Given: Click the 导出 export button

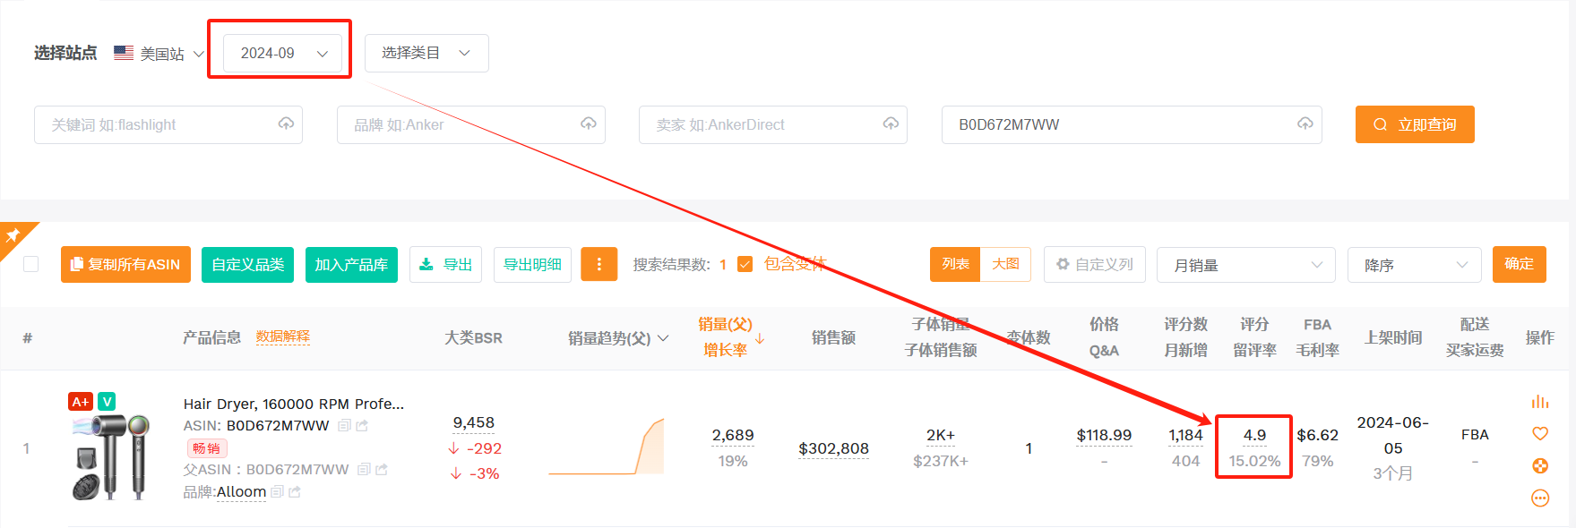Looking at the screenshot, I should click(445, 264).
